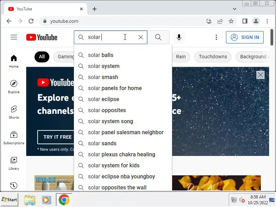The width and height of the screenshot is (276, 207).
Task: Toggle Chrome side panel
Action: [x=245, y=21]
